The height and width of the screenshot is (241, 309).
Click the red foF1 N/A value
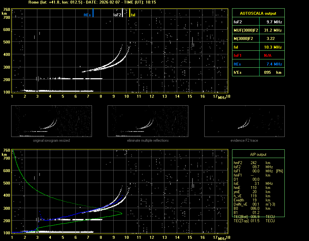pyautogui.click(x=268, y=56)
